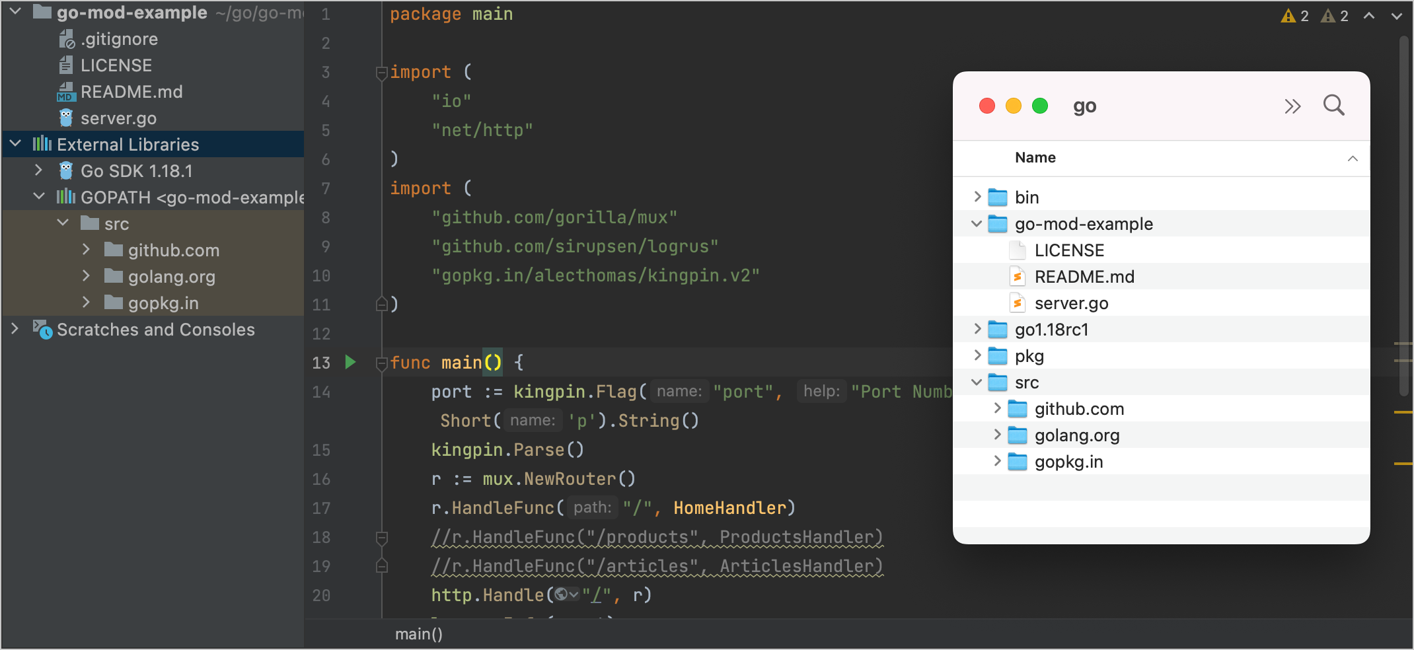The image size is (1414, 650).
Task: Jump to next warning with down chevron
Action: tap(1396, 15)
